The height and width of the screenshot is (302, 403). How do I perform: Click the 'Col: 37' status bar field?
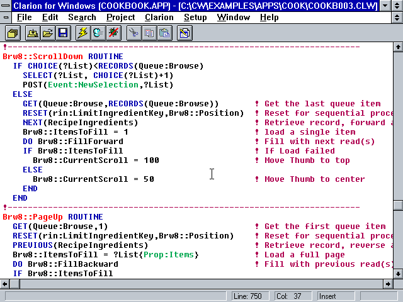click(293, 296)
